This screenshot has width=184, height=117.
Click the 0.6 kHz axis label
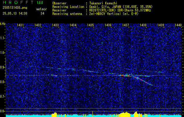pos(2,111)
